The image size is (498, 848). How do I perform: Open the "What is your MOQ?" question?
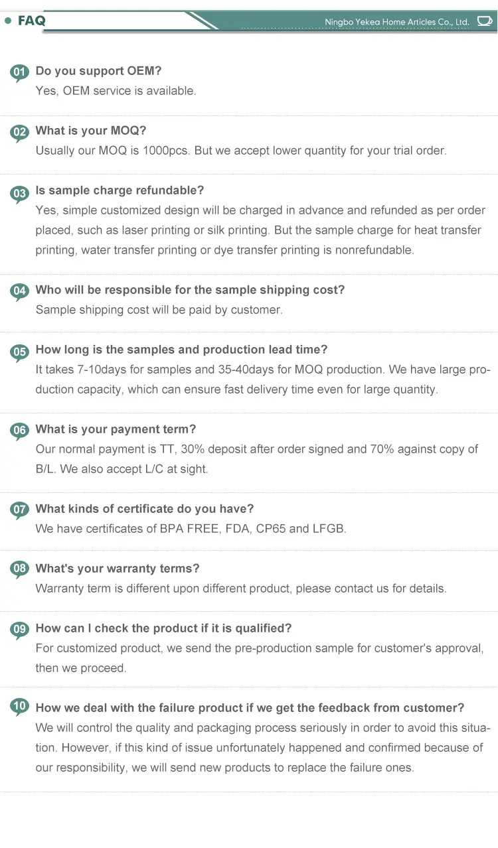pyautogui.click(x=91, y=131)
